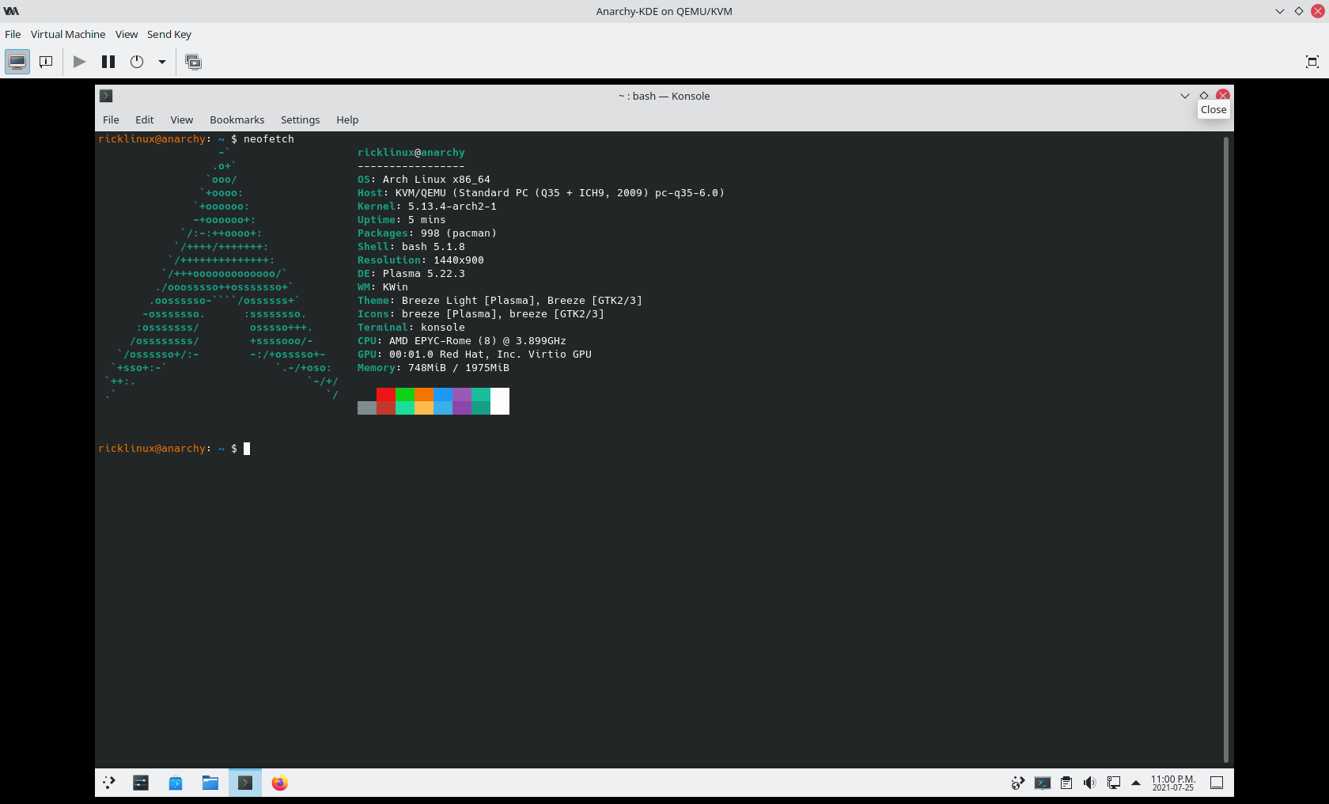Viewport: 1329px width, 804px height.
Task: Show virtual hardware details
Action: pos(46,62)
